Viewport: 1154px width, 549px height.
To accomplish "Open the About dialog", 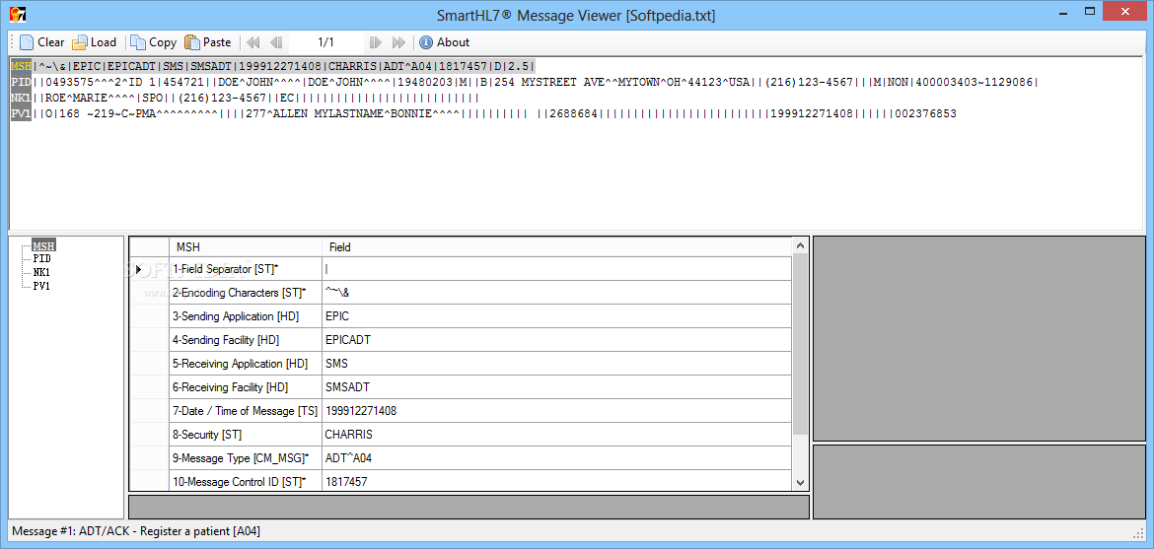I will click(x=445, y=42).
